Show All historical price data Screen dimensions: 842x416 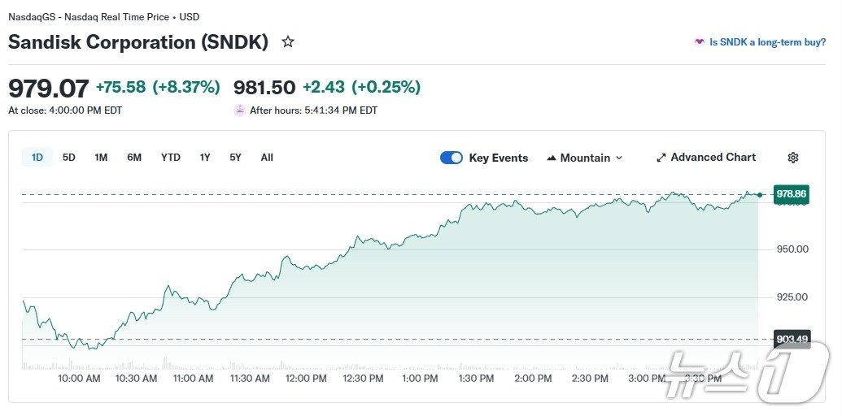pyautogui.click(x=267, y=158)
